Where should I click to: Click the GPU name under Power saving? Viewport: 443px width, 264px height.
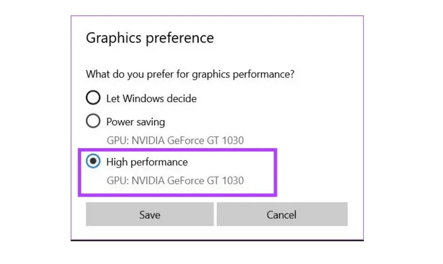(x=175, y=141)
